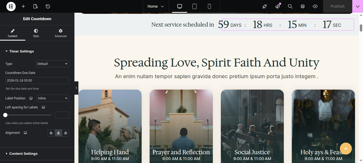Click the Publish button
The width and height of the screenshot is (363, 163).
(337, 6)
